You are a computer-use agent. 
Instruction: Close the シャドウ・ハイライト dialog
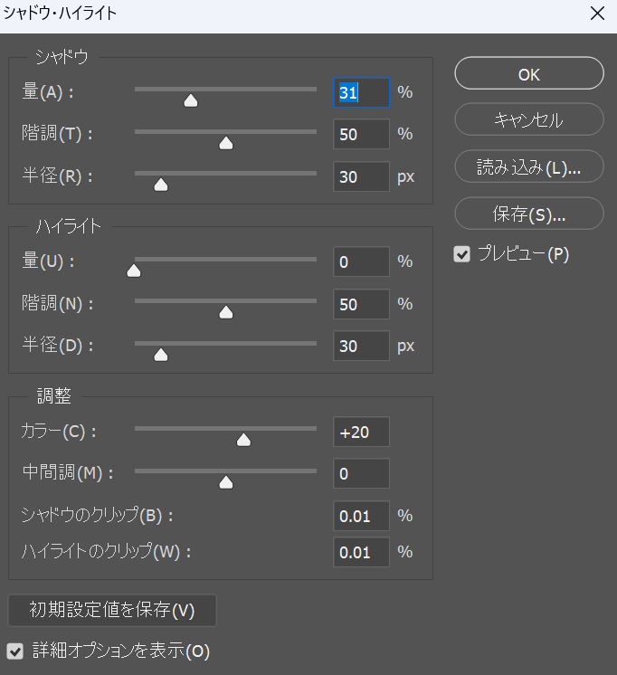[x=596, y=14]
